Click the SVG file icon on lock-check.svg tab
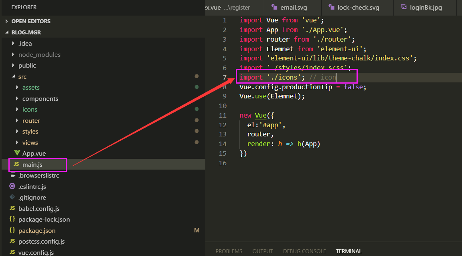This screenshot has width=462, height=256. pos(332,7)
